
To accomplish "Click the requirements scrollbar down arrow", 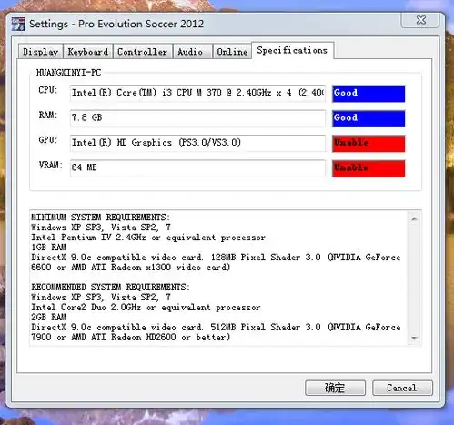I will coord(414,338).
